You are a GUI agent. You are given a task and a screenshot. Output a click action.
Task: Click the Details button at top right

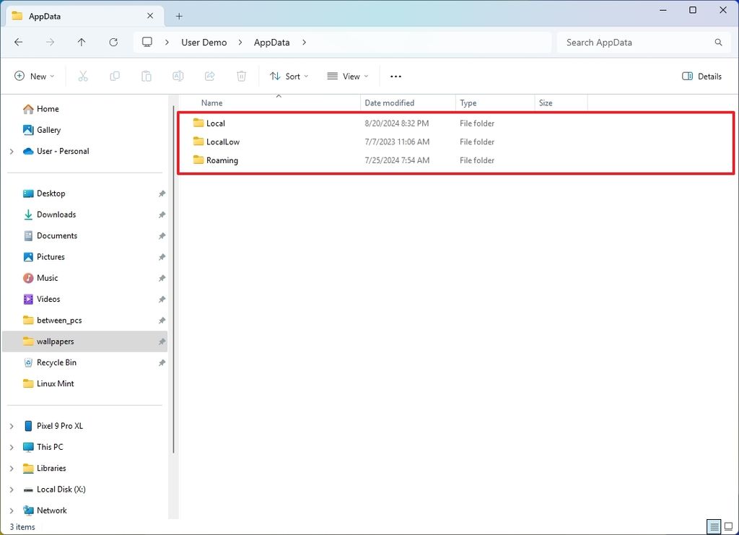[x=701, y=76]
